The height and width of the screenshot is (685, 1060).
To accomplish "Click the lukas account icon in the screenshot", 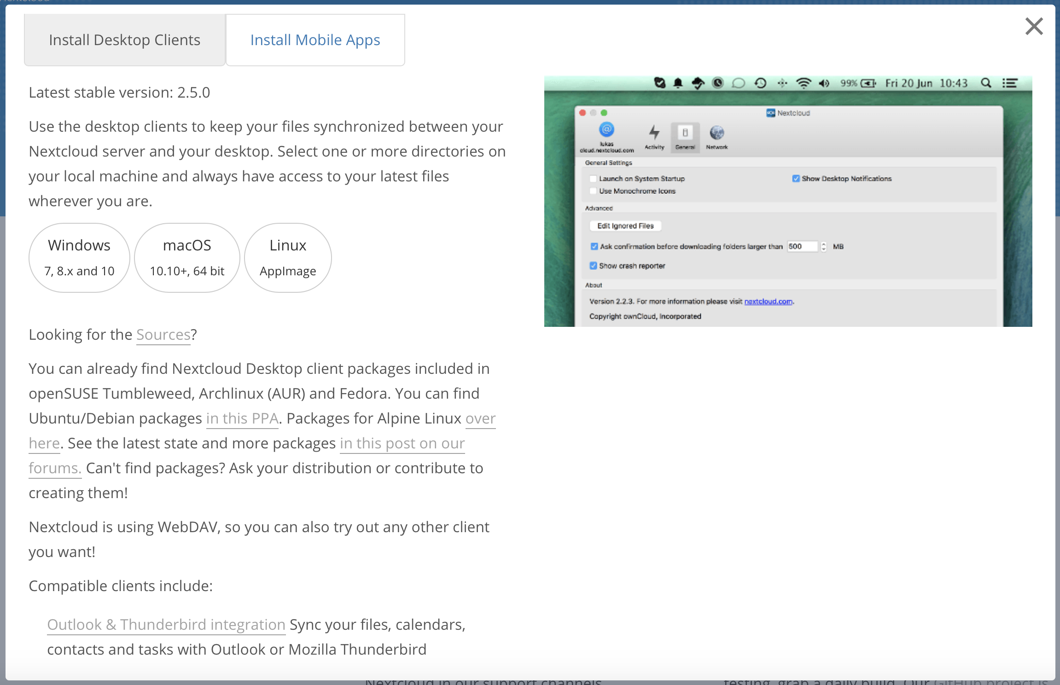I will point(606,130).
